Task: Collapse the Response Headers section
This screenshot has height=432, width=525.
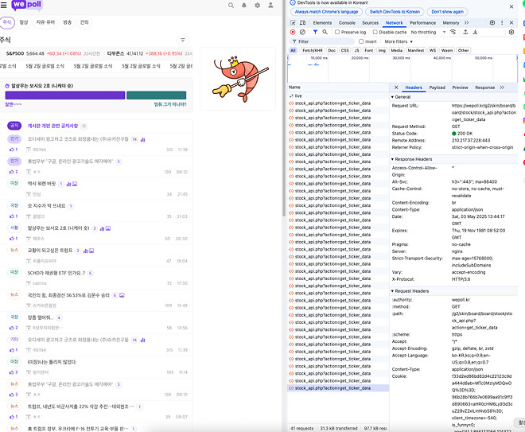Action: (414, 159)
